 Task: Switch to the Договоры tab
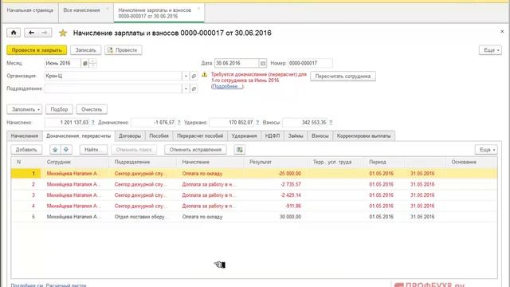click(130, 136)
